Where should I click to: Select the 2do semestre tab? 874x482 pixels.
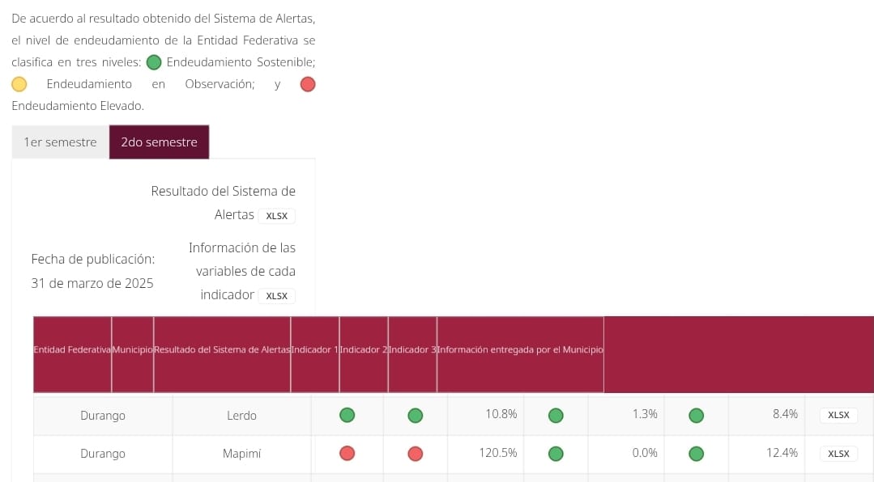pyautogui.click(x=159, y=142)
